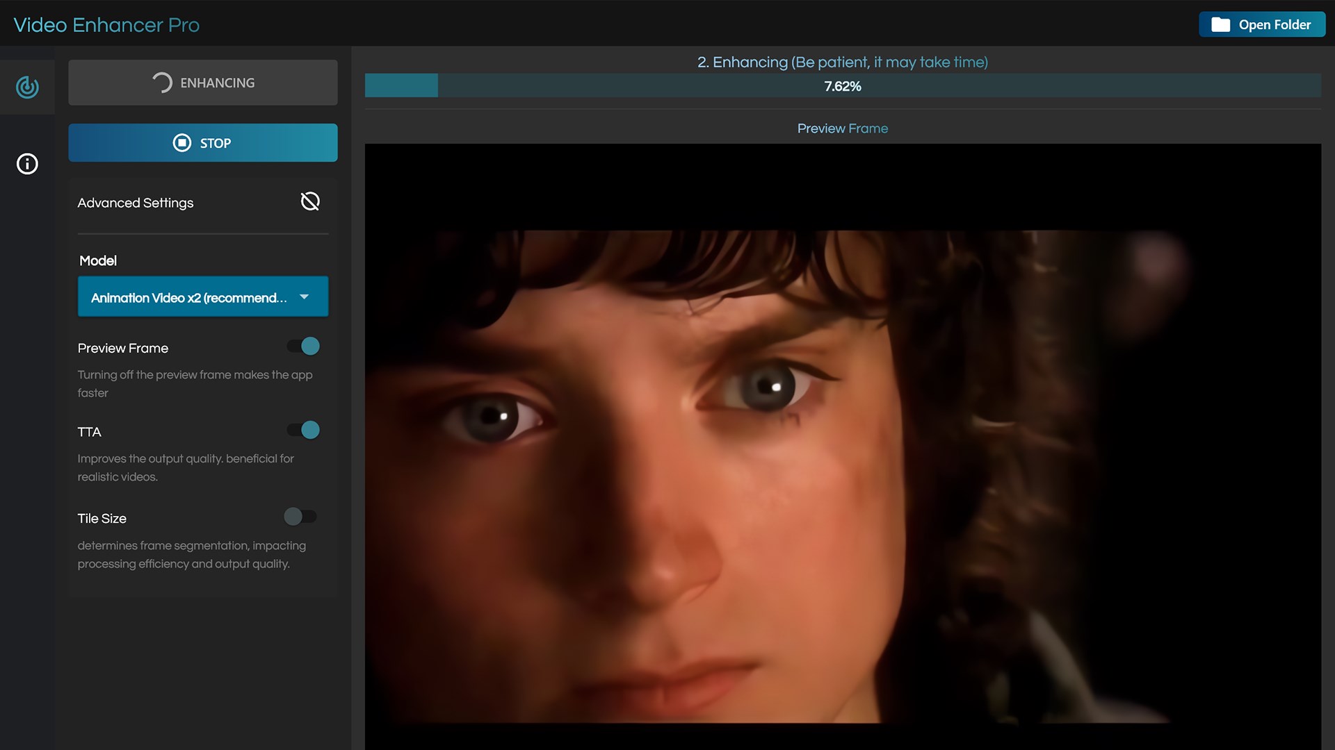Click the Advanced Settings header
The width and height of the screenshot is (1335, 750).
pos(136,203)
